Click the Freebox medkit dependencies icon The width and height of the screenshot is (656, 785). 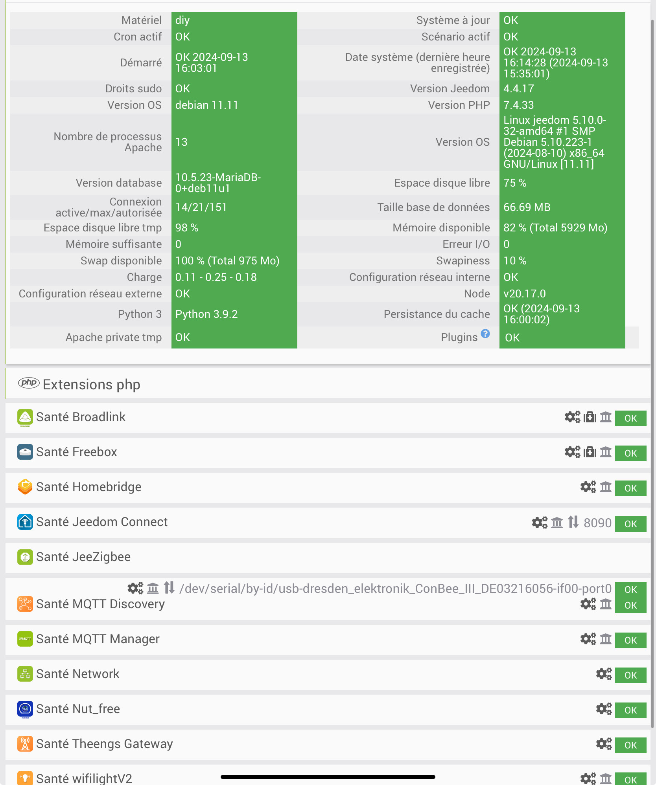(x=590, y=452)
